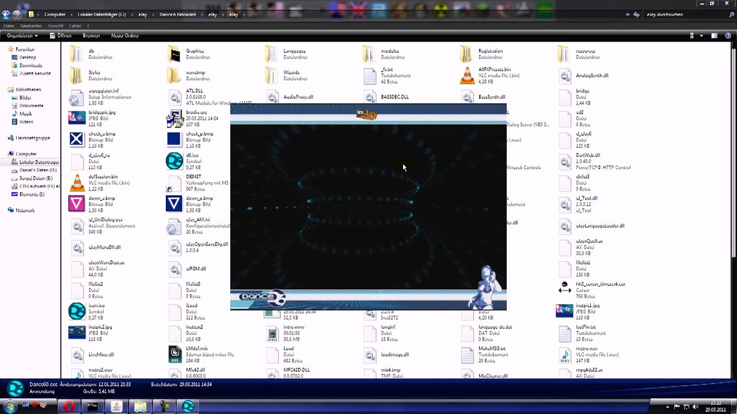Switch to the command prompt taskbar window
This screenshot has height=414, width=737.
92,407
